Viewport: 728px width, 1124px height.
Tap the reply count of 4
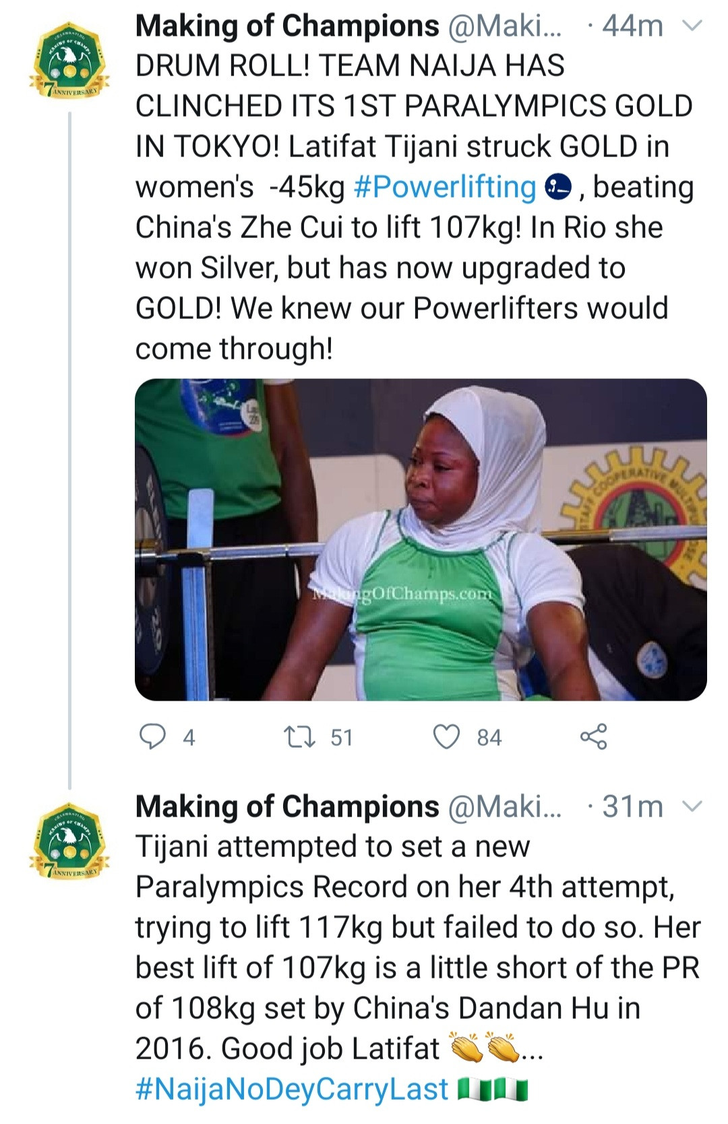tap(189, 738)
